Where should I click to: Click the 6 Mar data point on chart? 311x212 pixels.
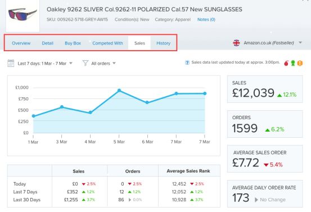pyautogui.click(x=147, y=102)
